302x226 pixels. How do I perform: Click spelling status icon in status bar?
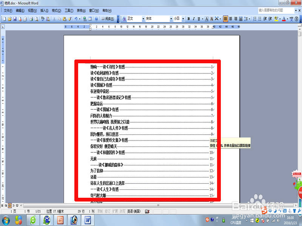tap(147, 212)
